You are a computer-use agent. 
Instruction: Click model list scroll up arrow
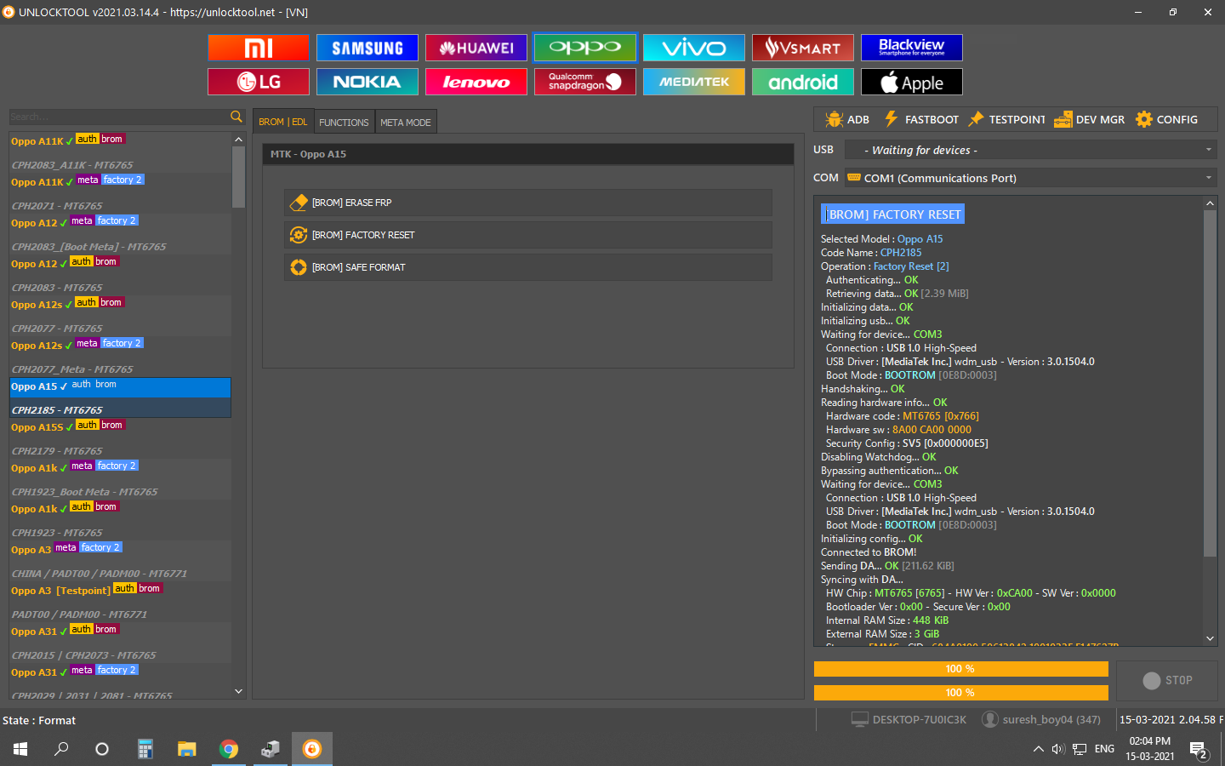coord(238,140)
